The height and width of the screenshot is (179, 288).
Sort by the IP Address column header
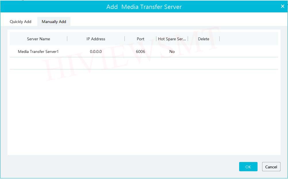(x=96, y=39)
